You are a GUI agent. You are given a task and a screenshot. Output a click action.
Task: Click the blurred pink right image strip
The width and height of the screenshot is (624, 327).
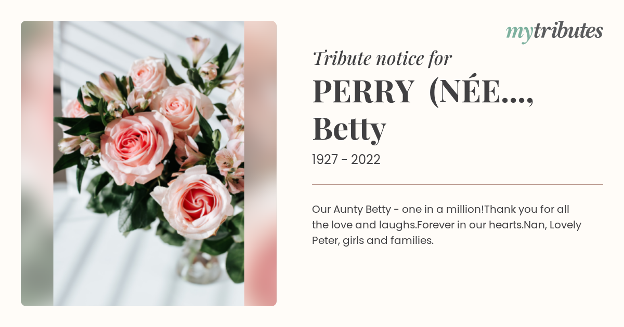(x=260, y=163)
